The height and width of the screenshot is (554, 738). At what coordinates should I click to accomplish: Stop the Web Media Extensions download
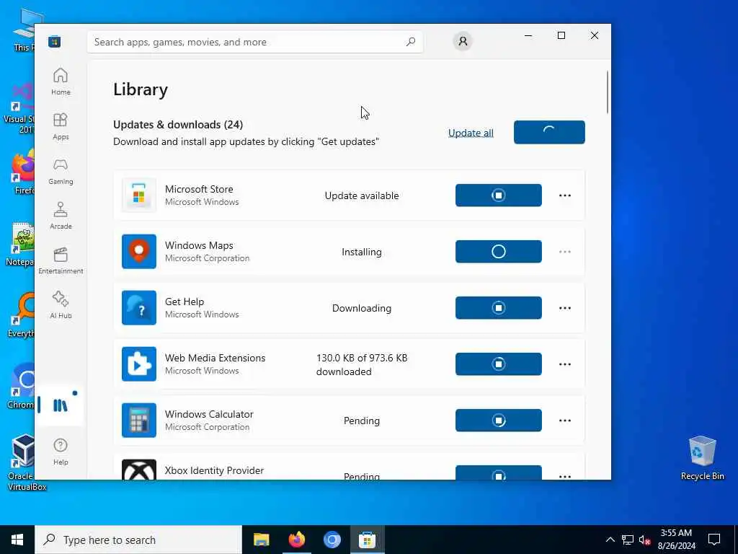coord(499,364)
